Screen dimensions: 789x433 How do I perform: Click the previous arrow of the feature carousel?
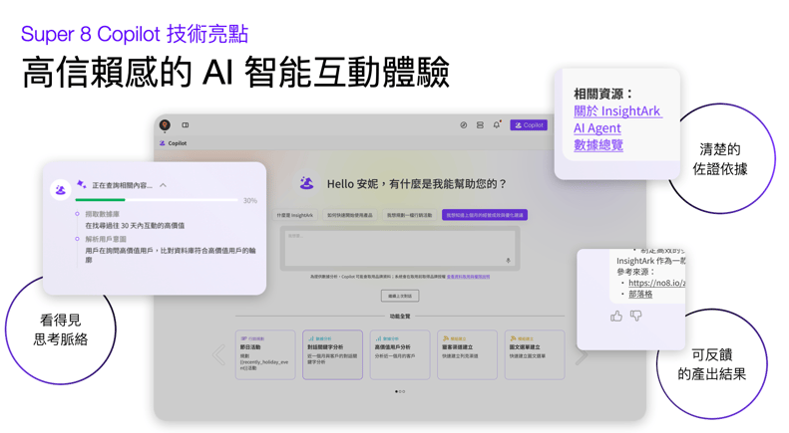pos(218,354)
